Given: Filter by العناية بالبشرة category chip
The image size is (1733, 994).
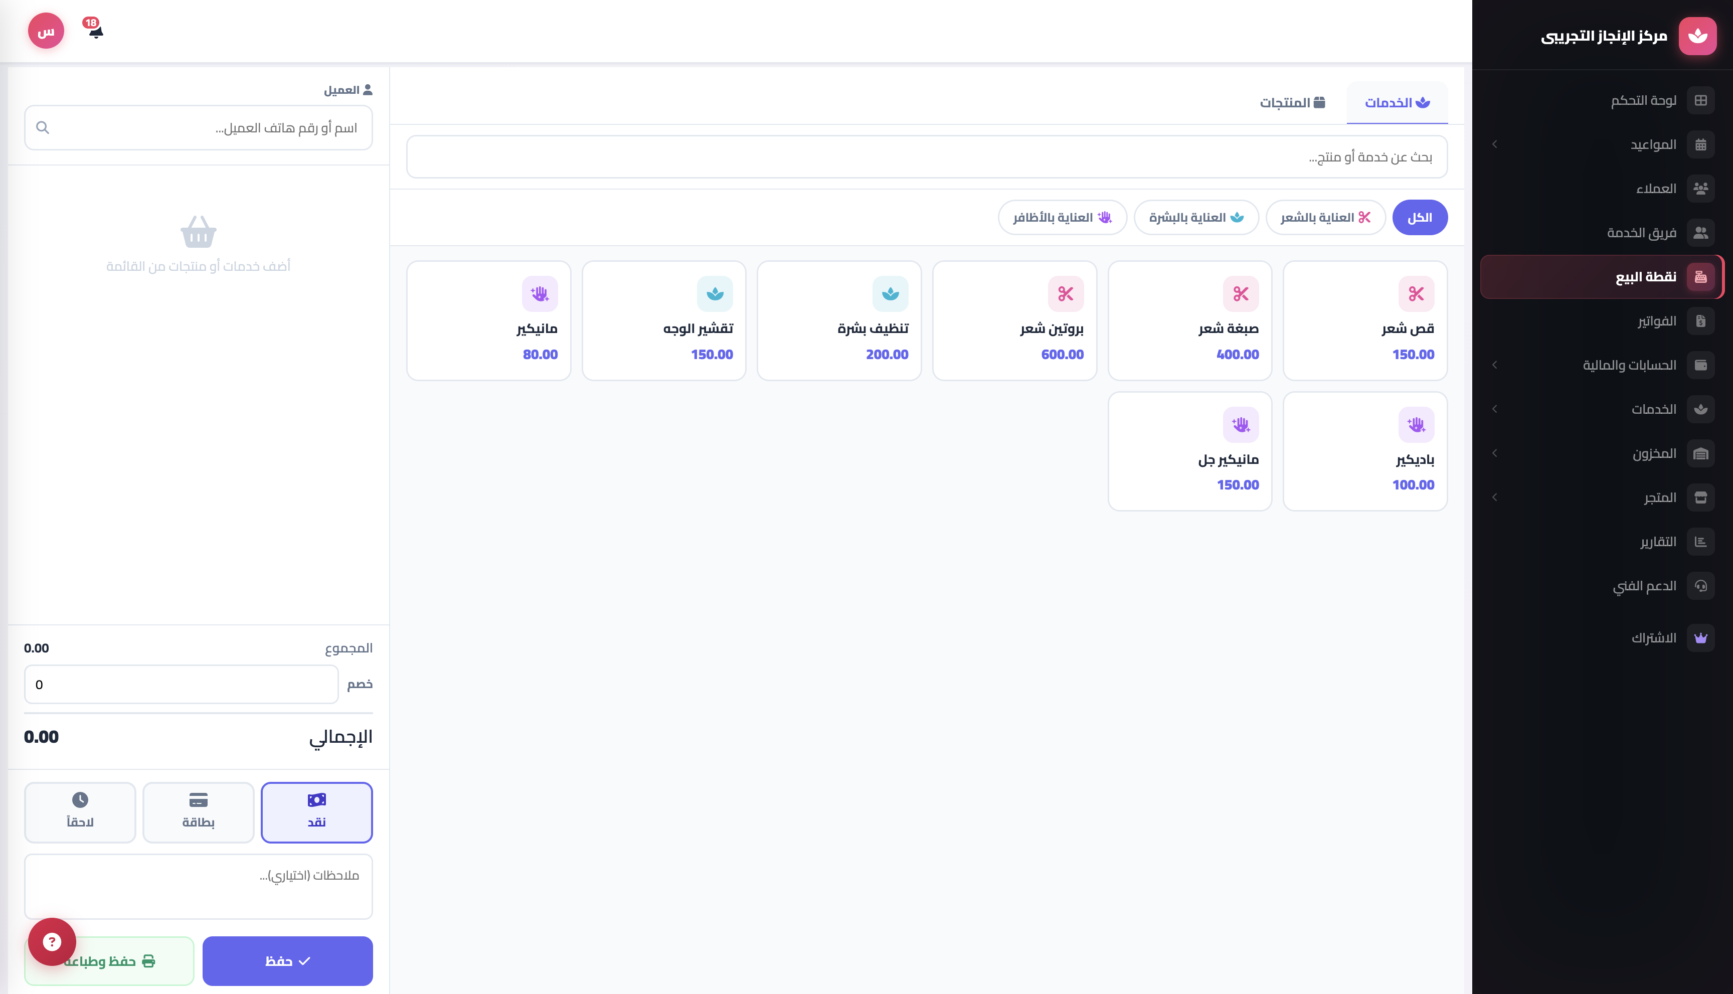Looking at the screenshot, I should point(1196,217).
